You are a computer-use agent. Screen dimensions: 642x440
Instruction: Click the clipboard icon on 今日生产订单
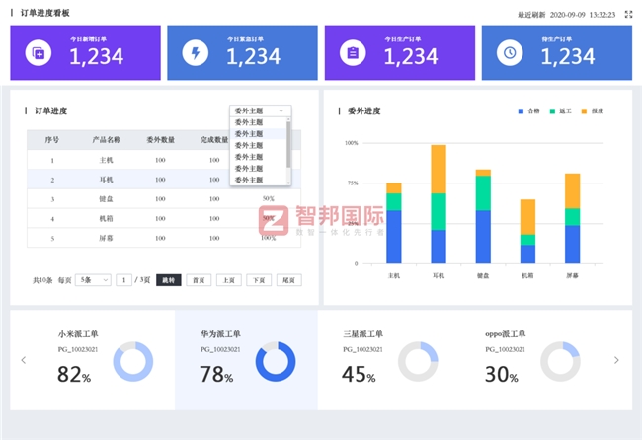pos(353,53)
